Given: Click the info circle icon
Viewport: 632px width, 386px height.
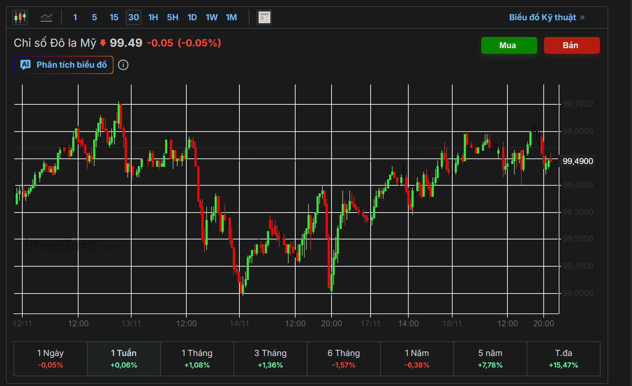Looking at the screenshot, I should pos(123,65).
